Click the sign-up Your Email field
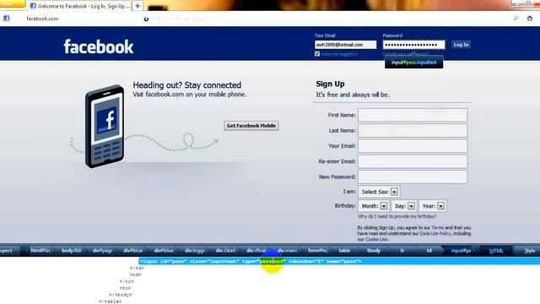Viewport: 540px width, 304px height. click(413, 146)
